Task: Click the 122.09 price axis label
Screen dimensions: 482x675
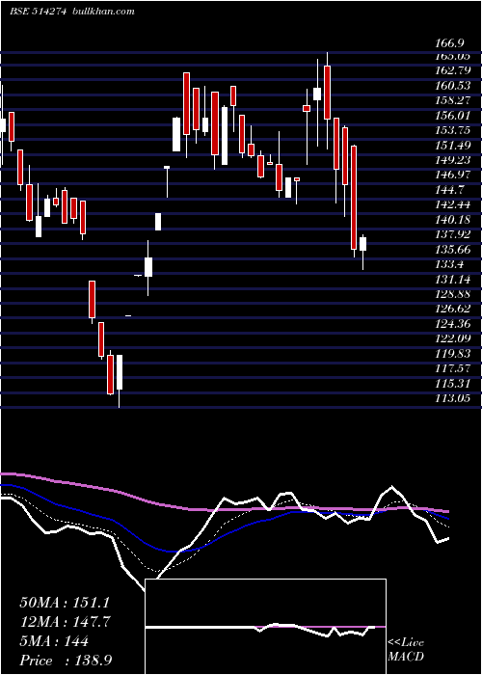Action: (452, 338)
